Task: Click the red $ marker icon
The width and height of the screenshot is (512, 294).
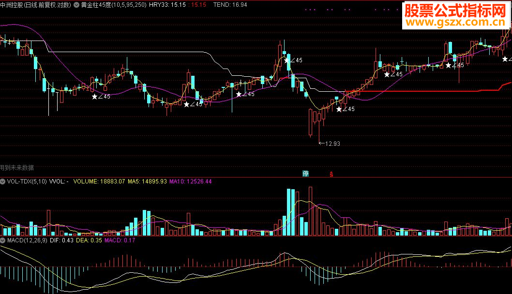Action: (x=331, y=174)
